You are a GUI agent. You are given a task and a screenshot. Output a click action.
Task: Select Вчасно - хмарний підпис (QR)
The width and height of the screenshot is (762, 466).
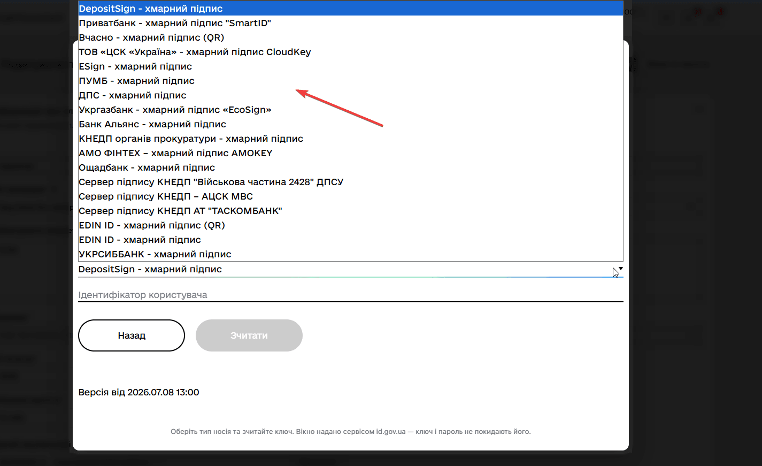(x=351, y=37)
